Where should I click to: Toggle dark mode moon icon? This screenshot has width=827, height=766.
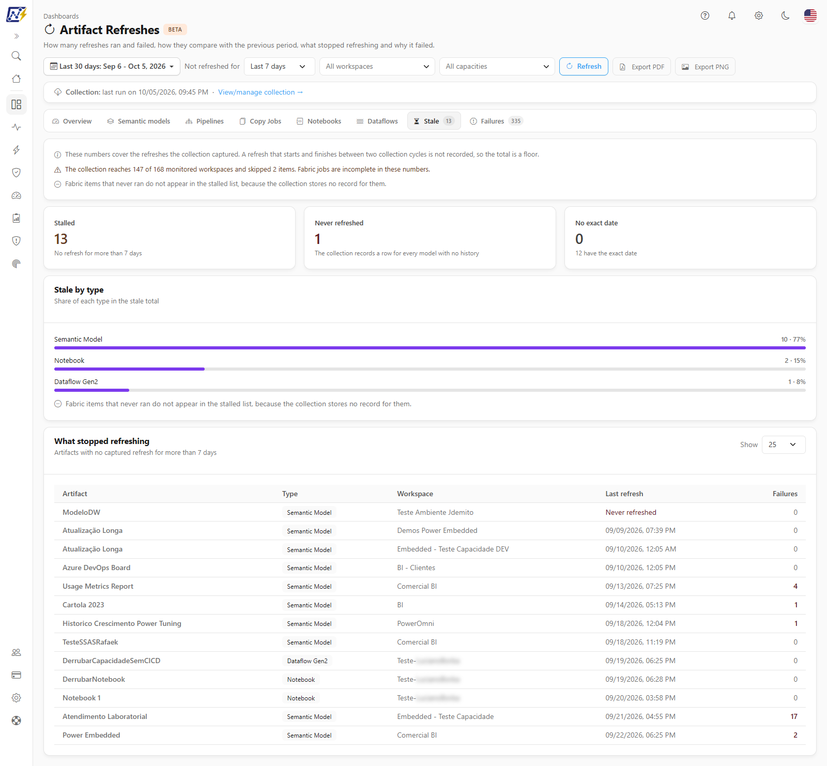(x=786, y=16)
